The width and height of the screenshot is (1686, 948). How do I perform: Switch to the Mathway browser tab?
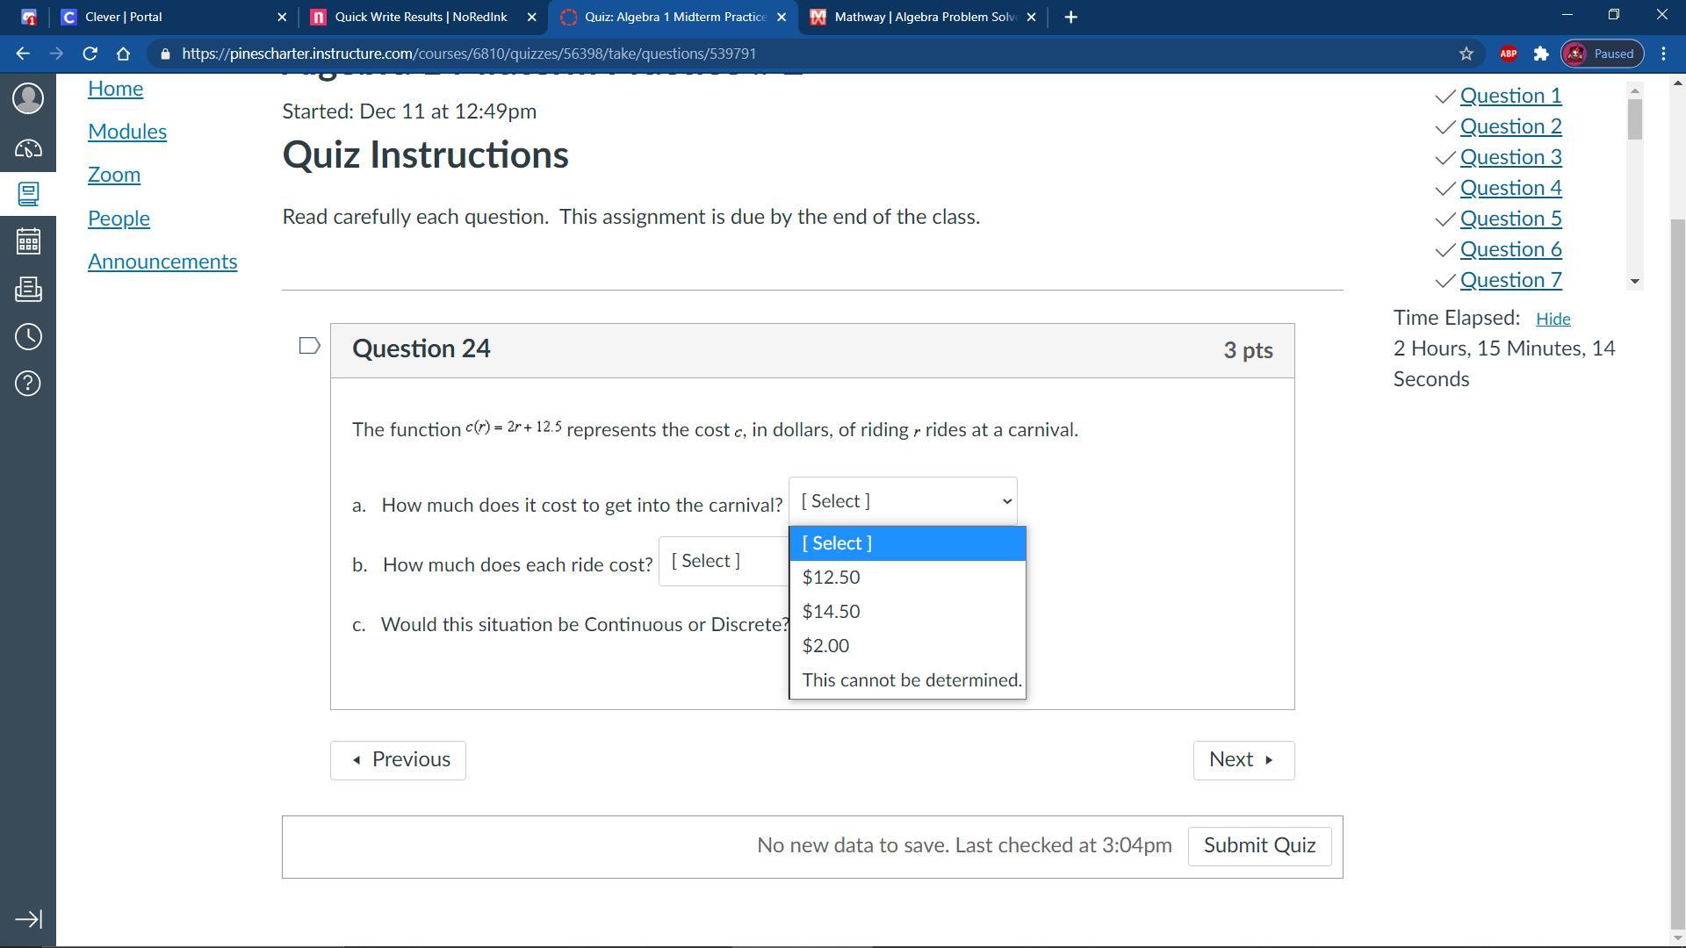922,17
